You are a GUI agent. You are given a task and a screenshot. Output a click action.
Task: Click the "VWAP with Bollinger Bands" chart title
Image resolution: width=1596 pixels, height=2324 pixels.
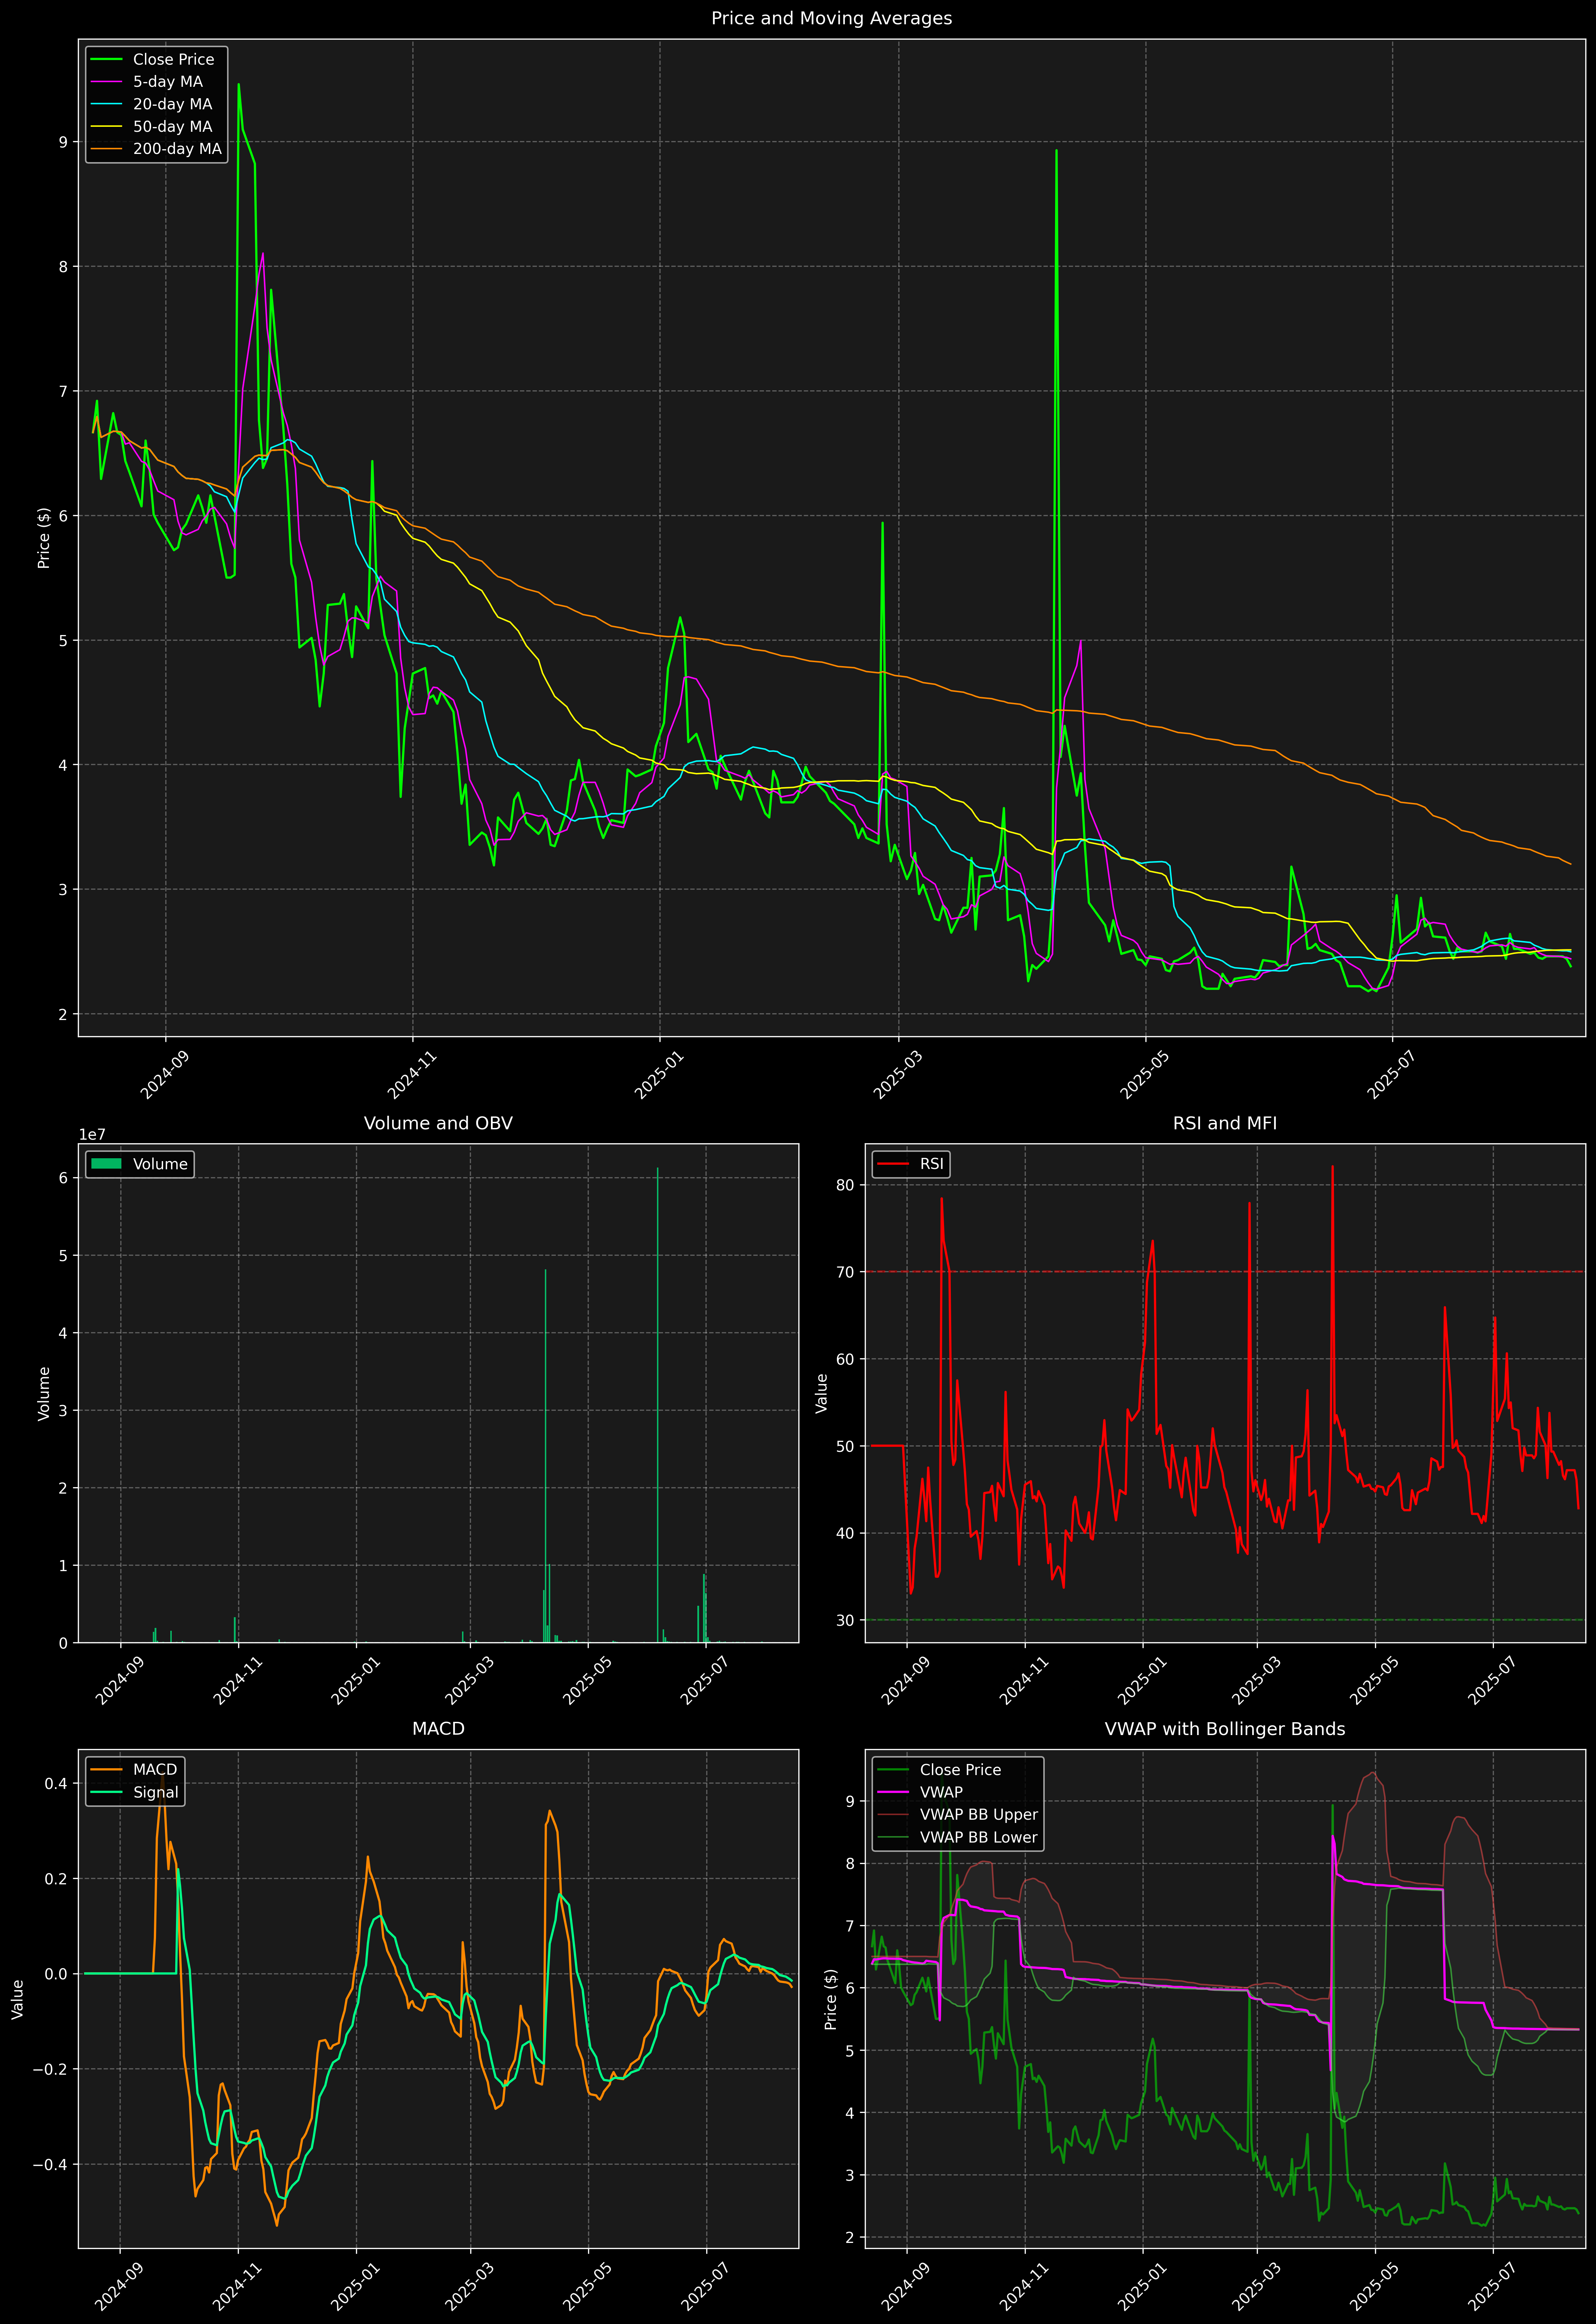click(x=1225, y=1729)
